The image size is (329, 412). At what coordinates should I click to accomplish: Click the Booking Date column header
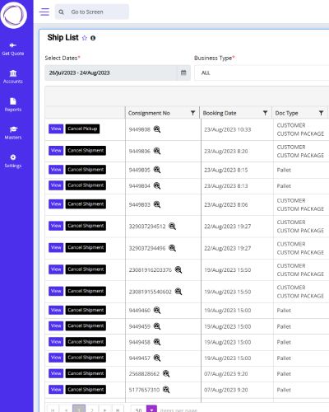[220, 113]
